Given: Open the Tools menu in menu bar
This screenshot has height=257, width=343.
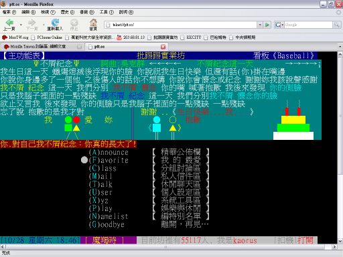Looking at the screenshot, I should tap(107, 12).
